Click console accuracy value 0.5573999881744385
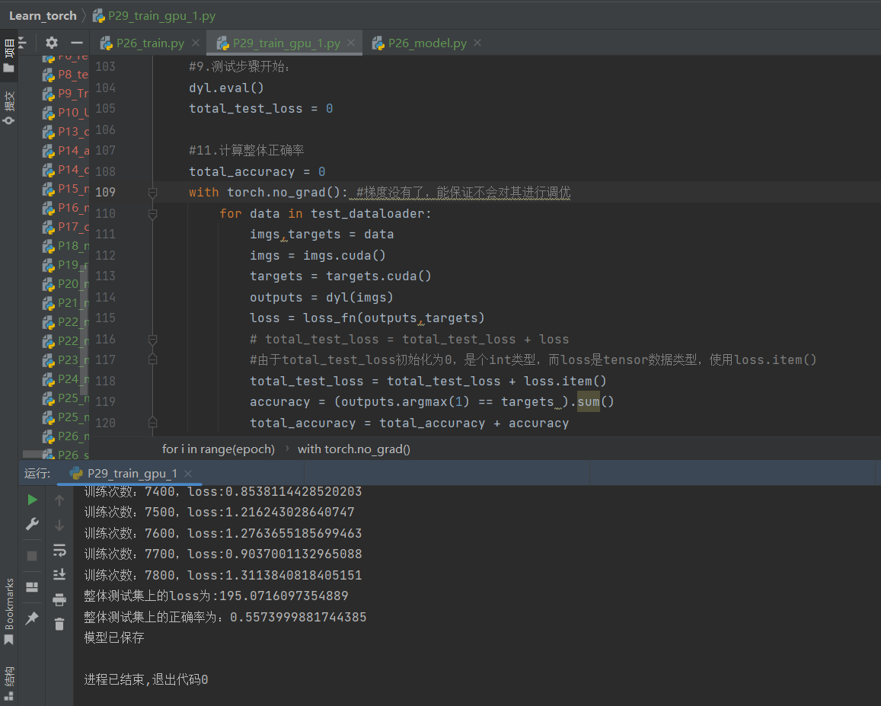Image resolution: width=881 pixels, height=706 pixels. [x=298, y=617]
